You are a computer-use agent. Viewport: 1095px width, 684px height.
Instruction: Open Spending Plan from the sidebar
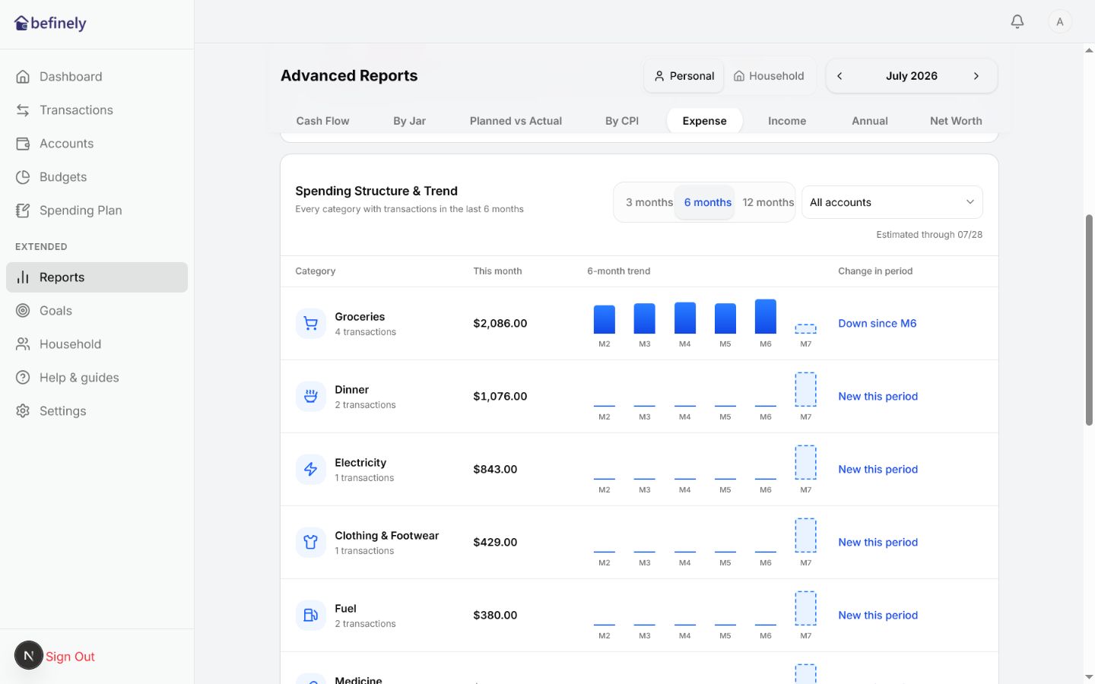[x=97, y=211]
